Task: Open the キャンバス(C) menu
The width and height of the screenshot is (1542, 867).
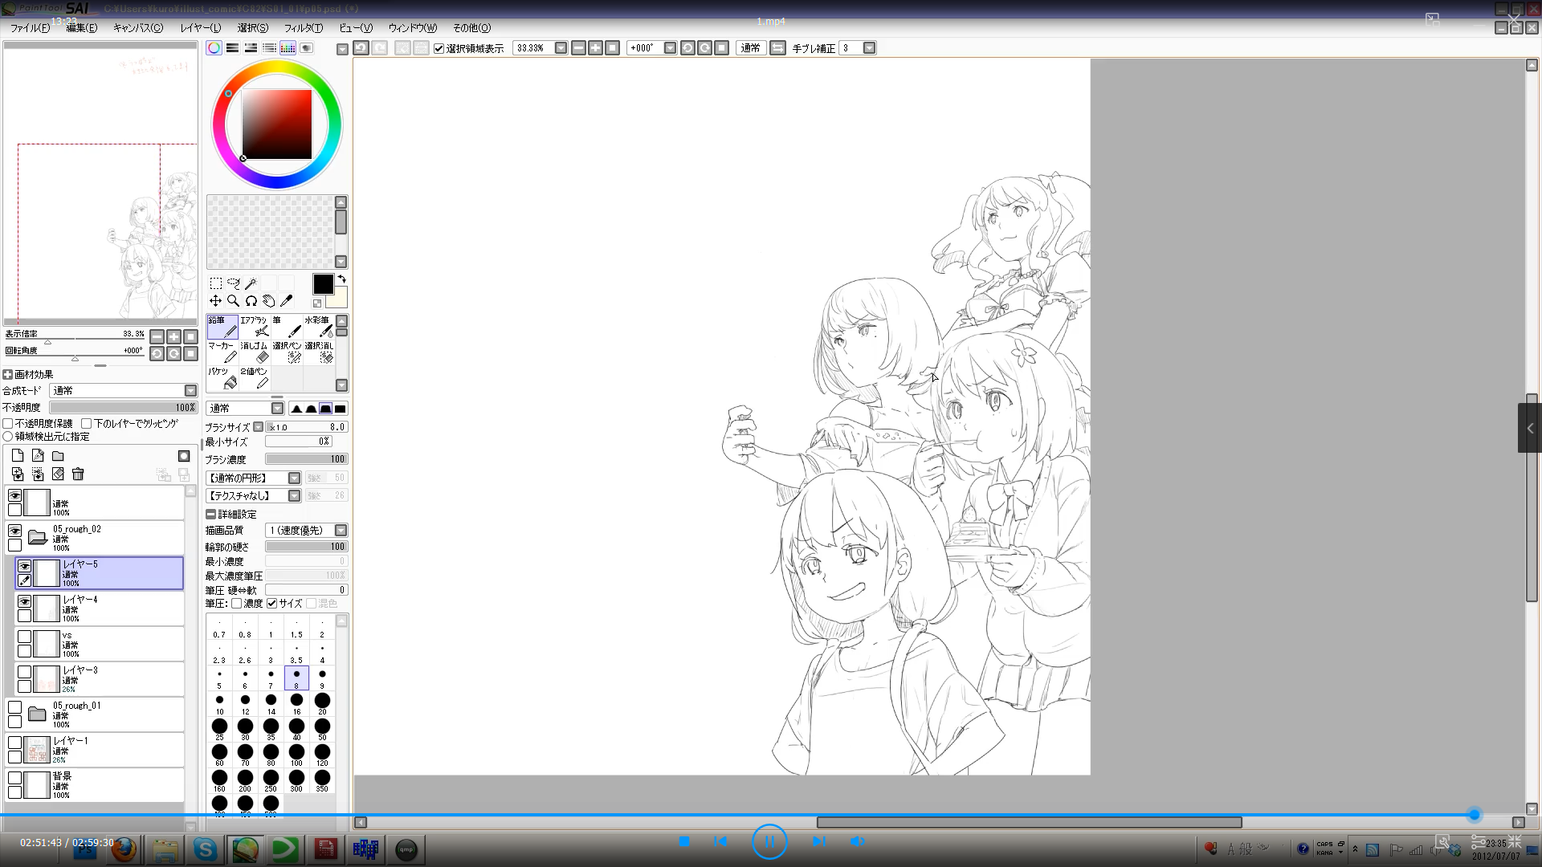Action: pos(138,28)
